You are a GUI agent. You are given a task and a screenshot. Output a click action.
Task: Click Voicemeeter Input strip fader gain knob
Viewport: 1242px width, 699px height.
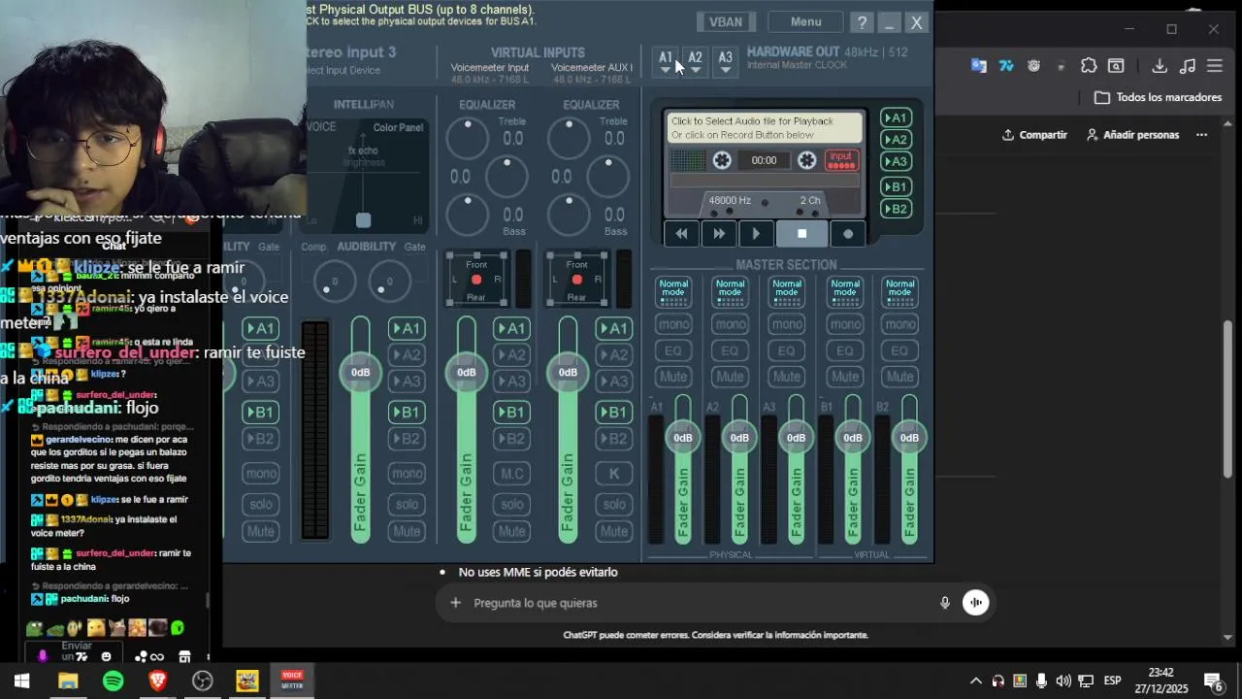pos(467,372)
